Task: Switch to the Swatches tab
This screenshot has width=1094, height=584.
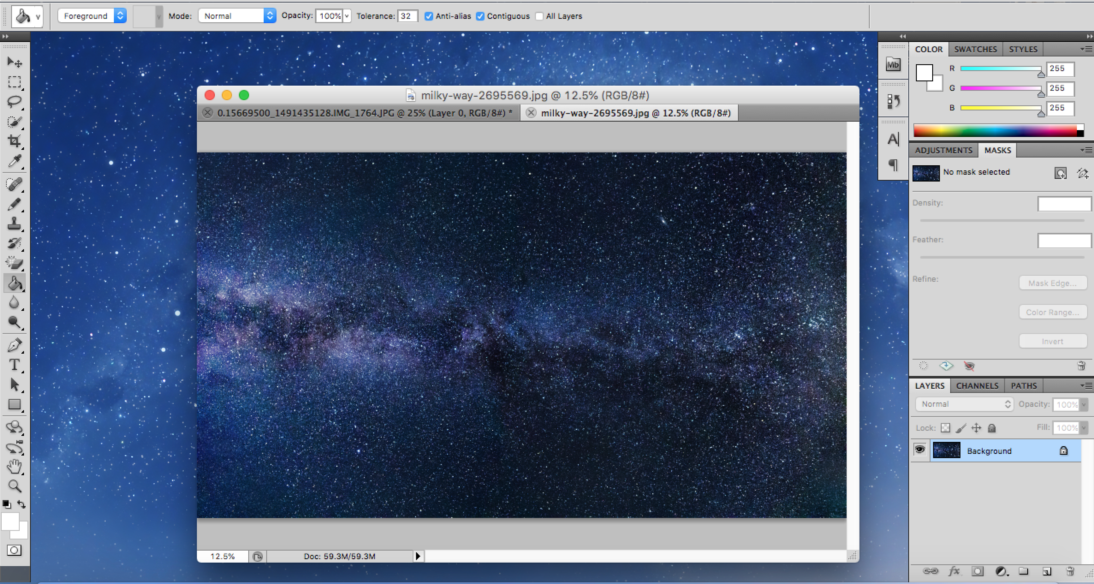Action: click(975, 49)
